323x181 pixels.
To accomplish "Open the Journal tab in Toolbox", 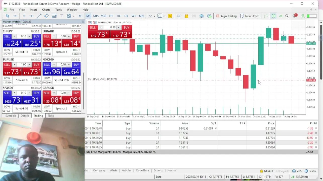I will tap(172, 170).
